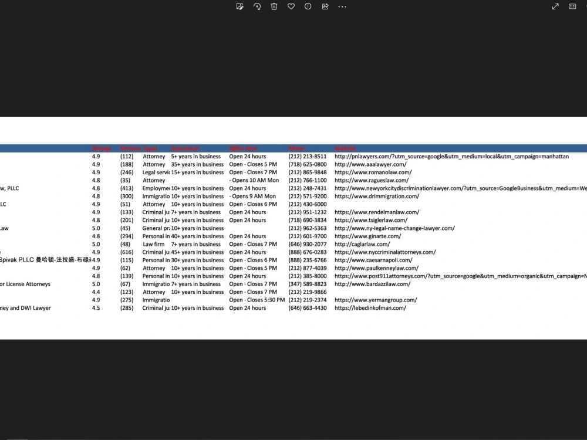Click phone number (212) 766-1100

[x=308, y=180]
